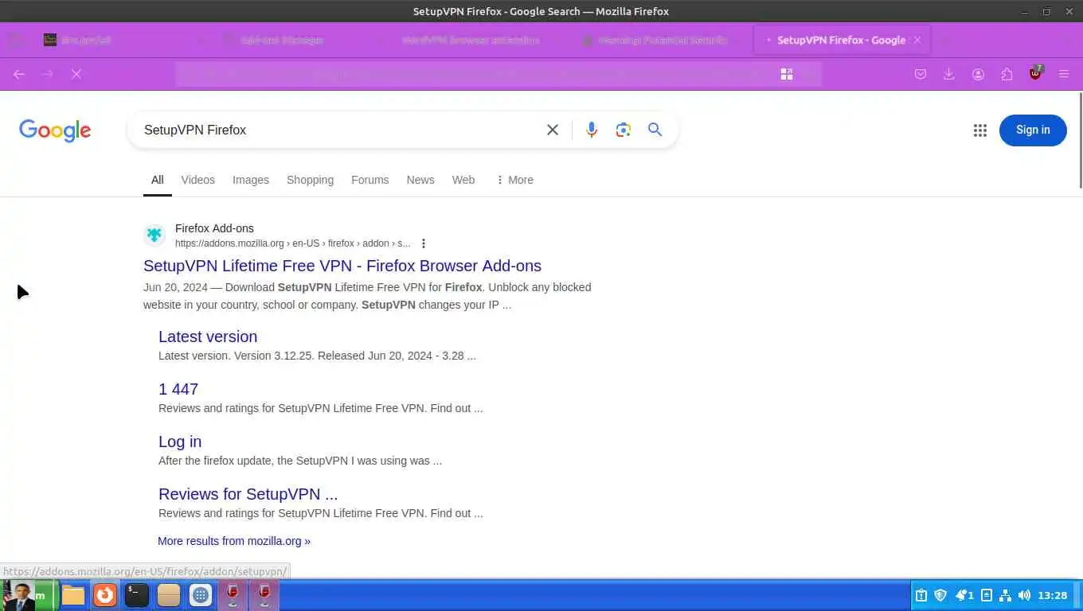Clear the search box text
The height and width of the screenshot is (611, 1083).
552,130
